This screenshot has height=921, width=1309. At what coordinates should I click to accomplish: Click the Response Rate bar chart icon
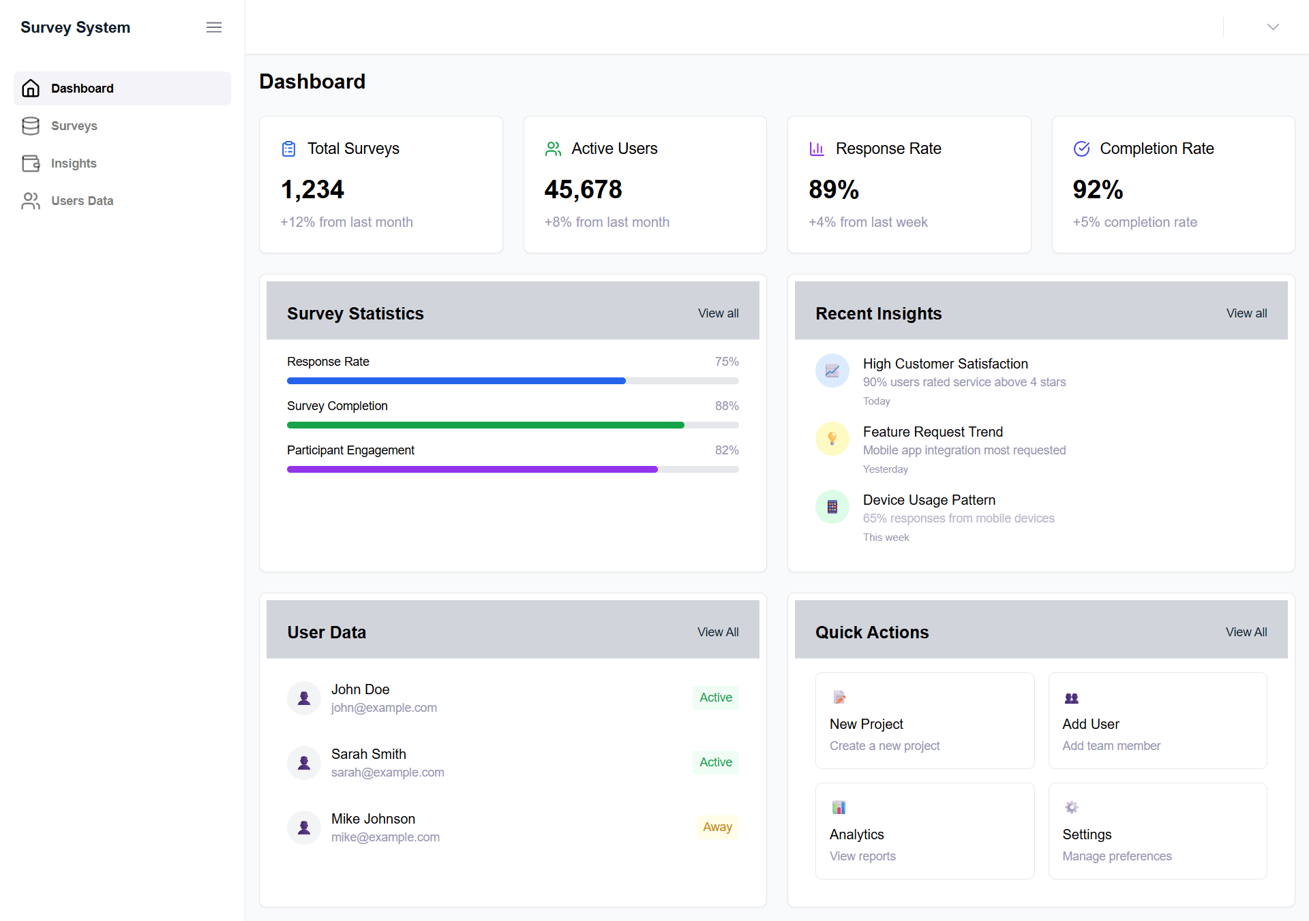click(817, 149)
